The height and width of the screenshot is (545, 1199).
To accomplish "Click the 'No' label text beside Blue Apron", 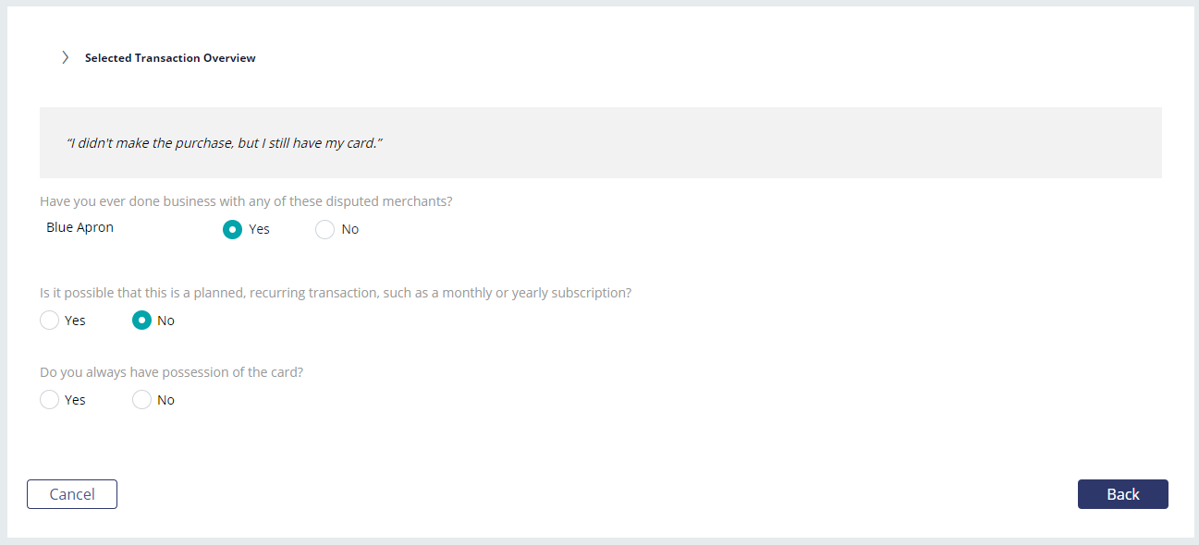I will click(350, 229).
